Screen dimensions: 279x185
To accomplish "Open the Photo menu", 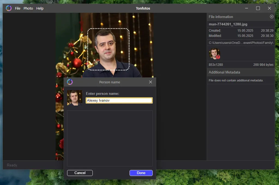I will pyautogui.click(x=28, y=8).
